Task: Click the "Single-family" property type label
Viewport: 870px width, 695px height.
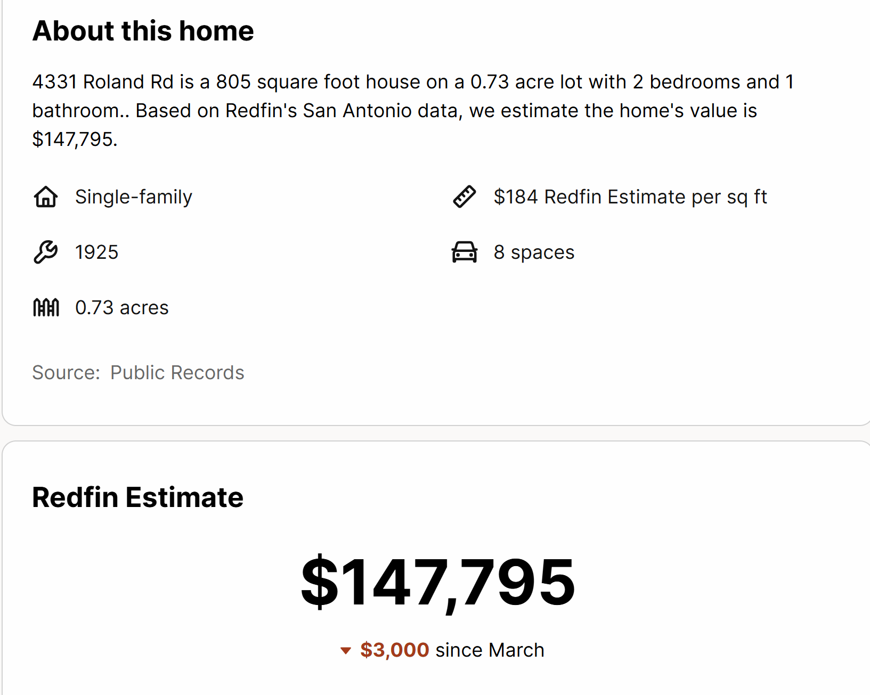Action: (133, 197)
